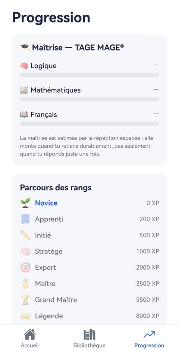Screen dimensions: 179x351
Task: Select the highlighted Novice rank label
Action: [46, 203]
